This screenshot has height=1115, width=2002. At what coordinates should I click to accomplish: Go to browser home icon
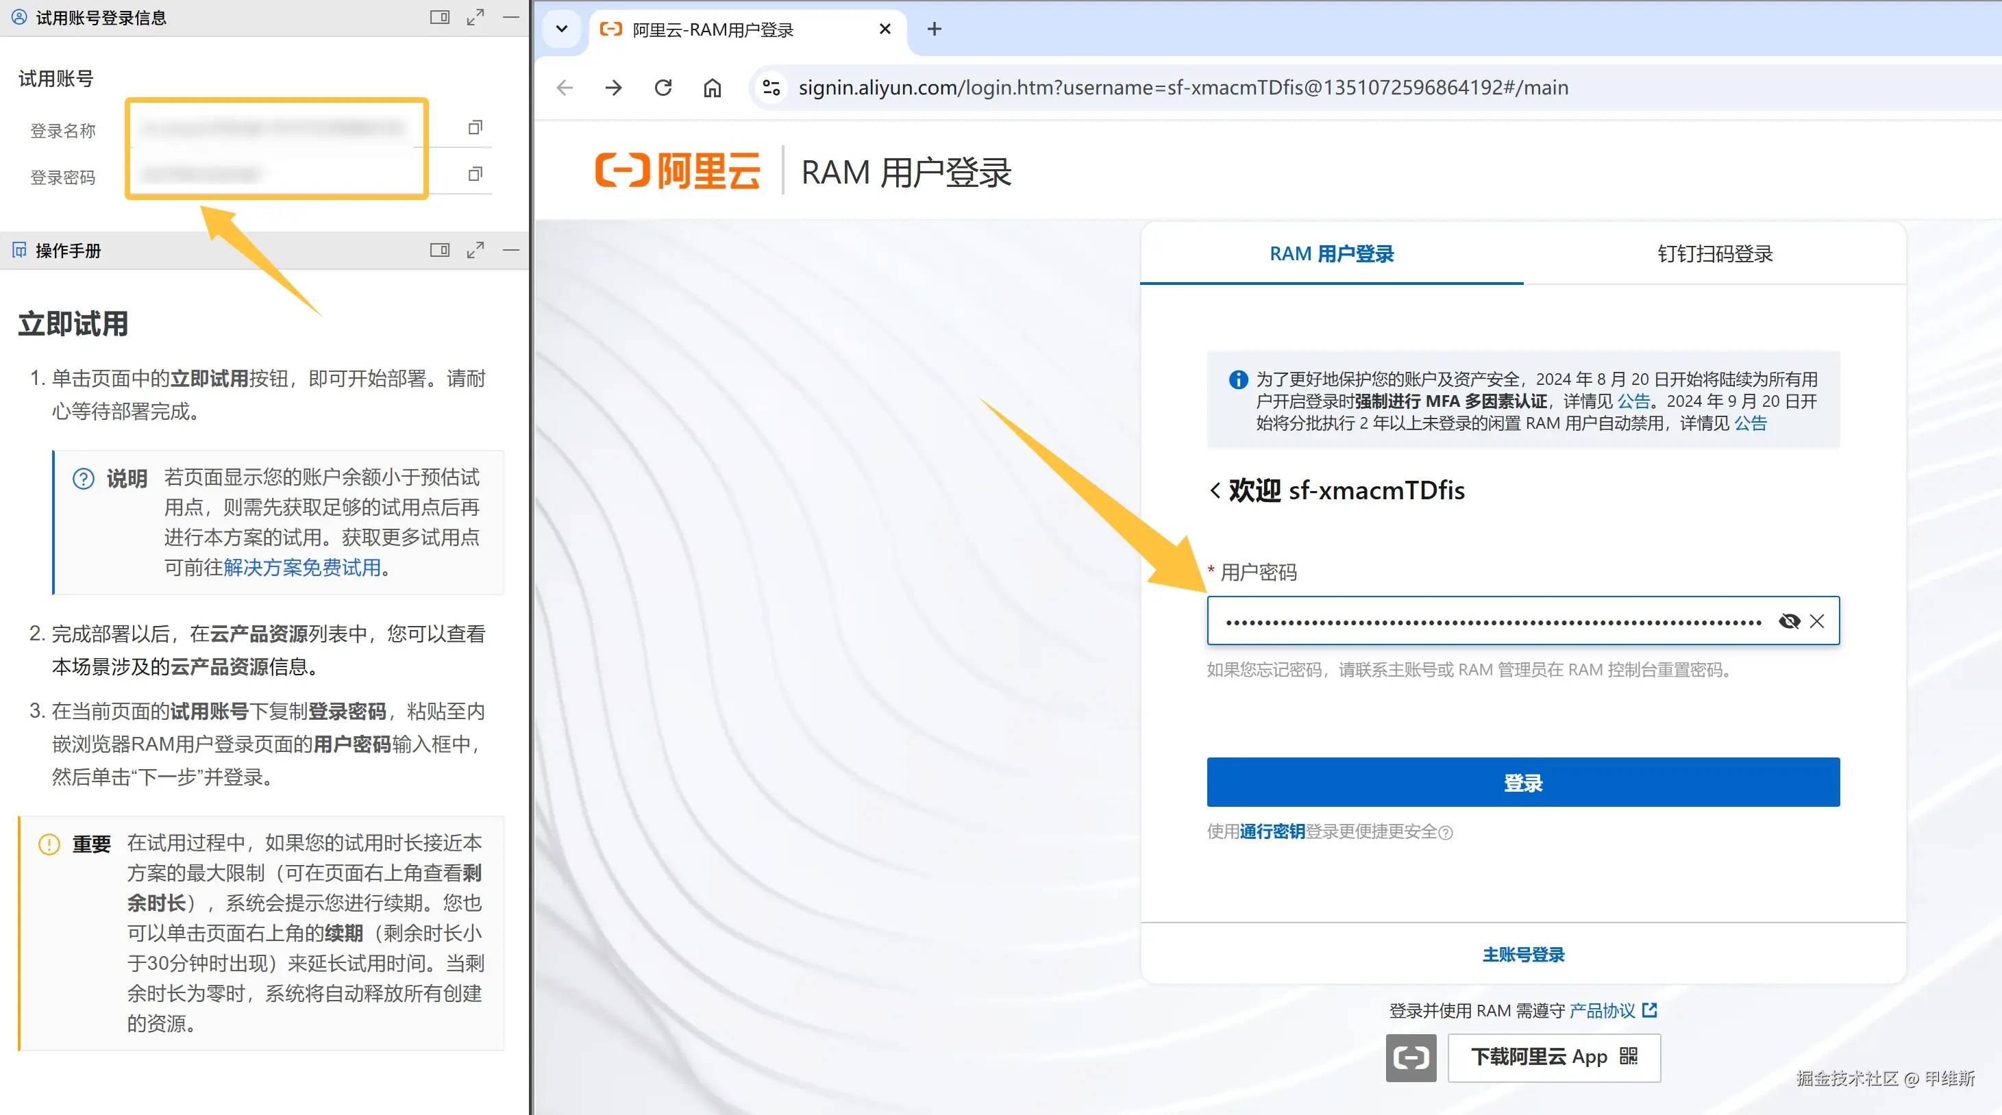(x=712, y=88)
